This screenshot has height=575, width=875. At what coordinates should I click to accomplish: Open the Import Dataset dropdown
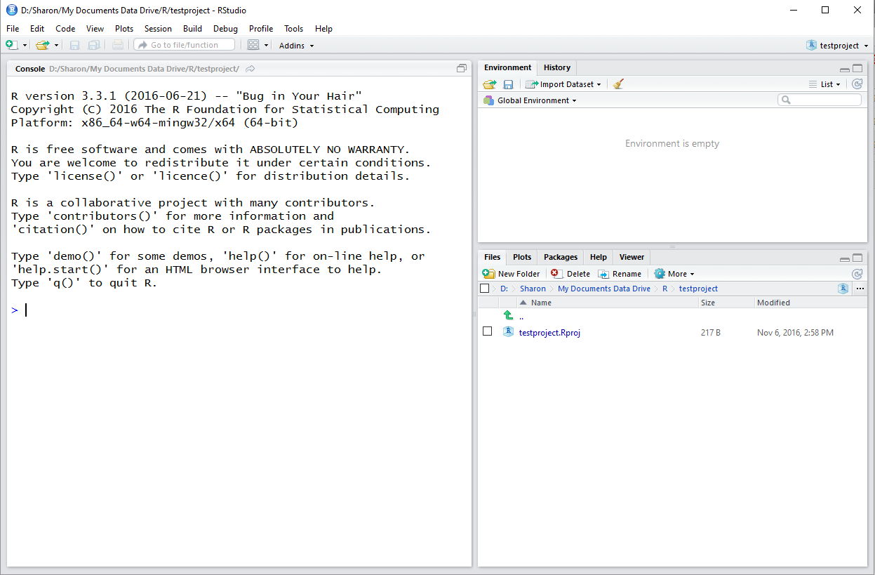[x=563, y=84]
